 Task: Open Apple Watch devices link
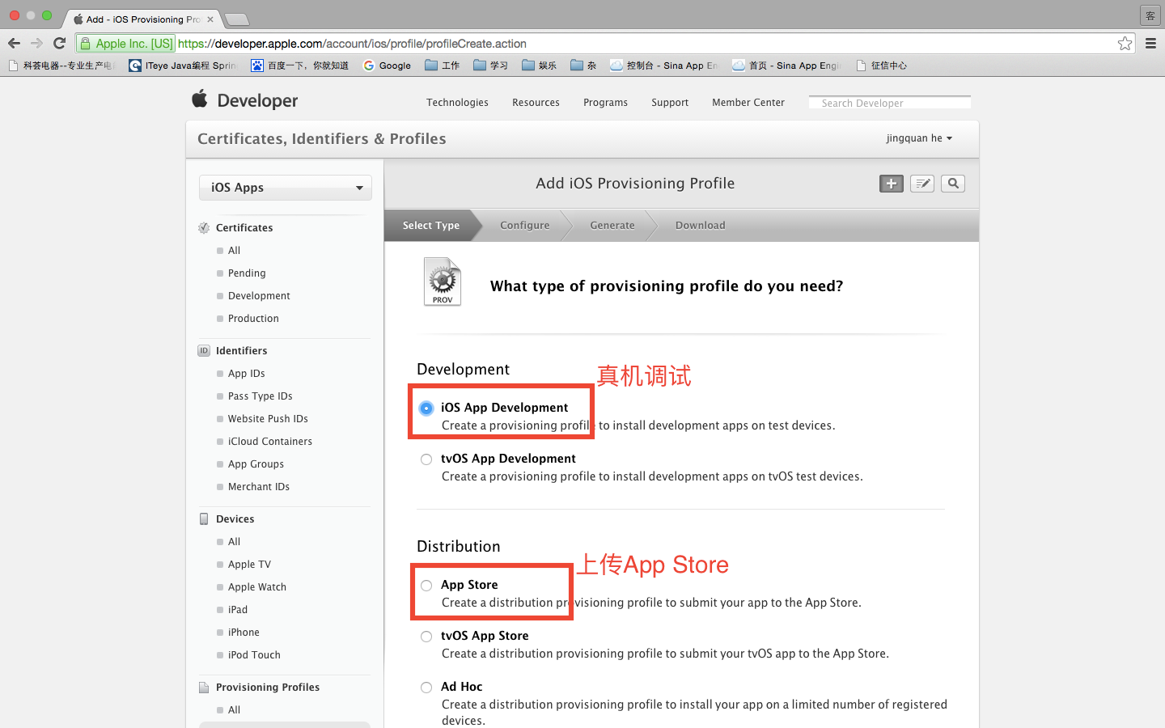click(257, 587)
